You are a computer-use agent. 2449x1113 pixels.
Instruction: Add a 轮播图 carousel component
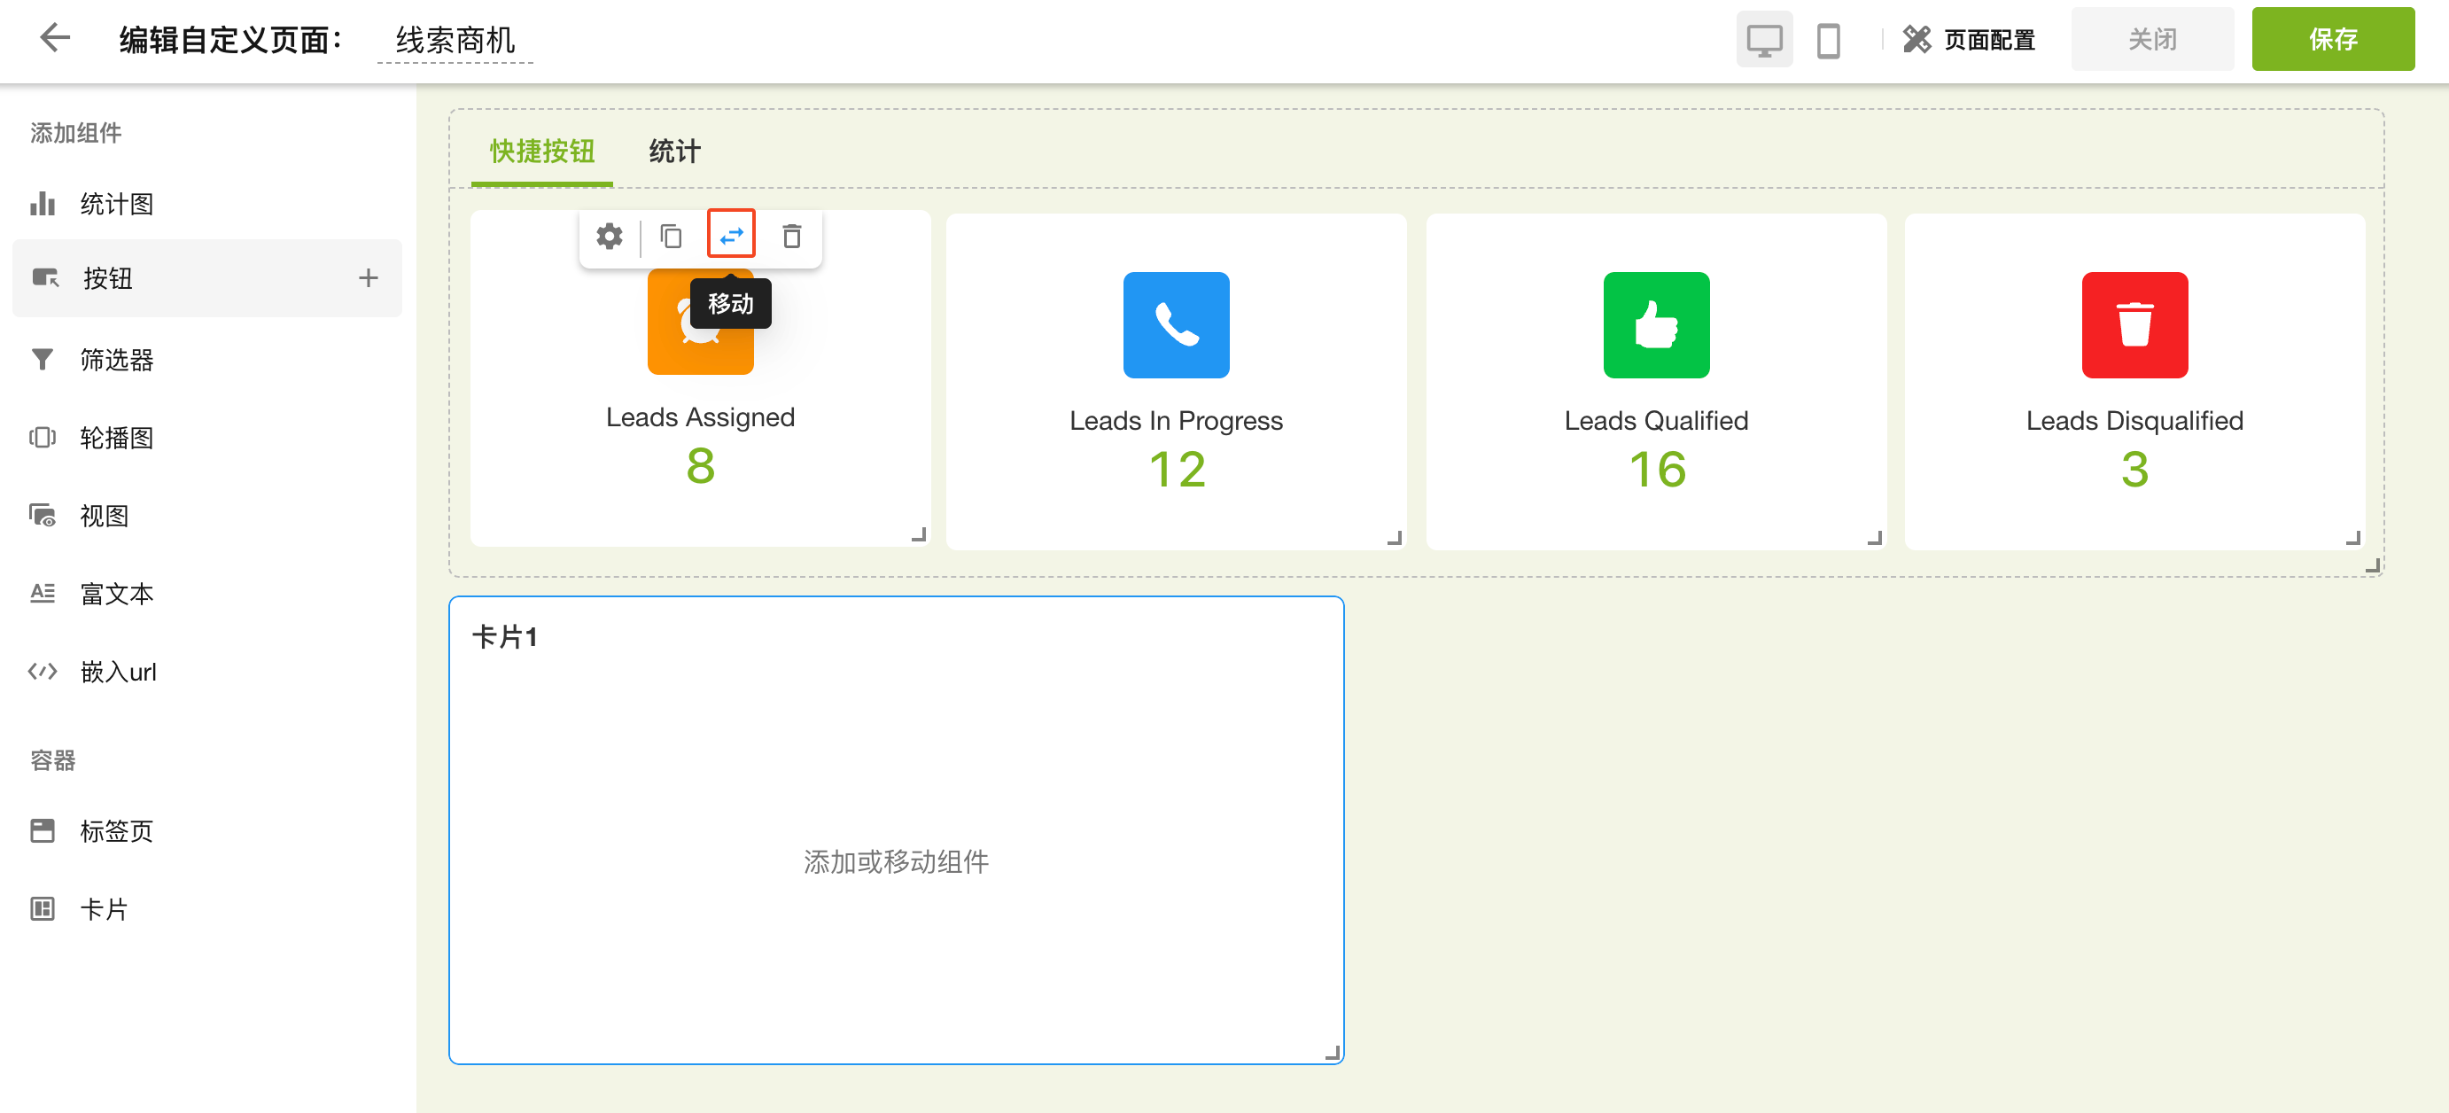click(x=116, y=437)
